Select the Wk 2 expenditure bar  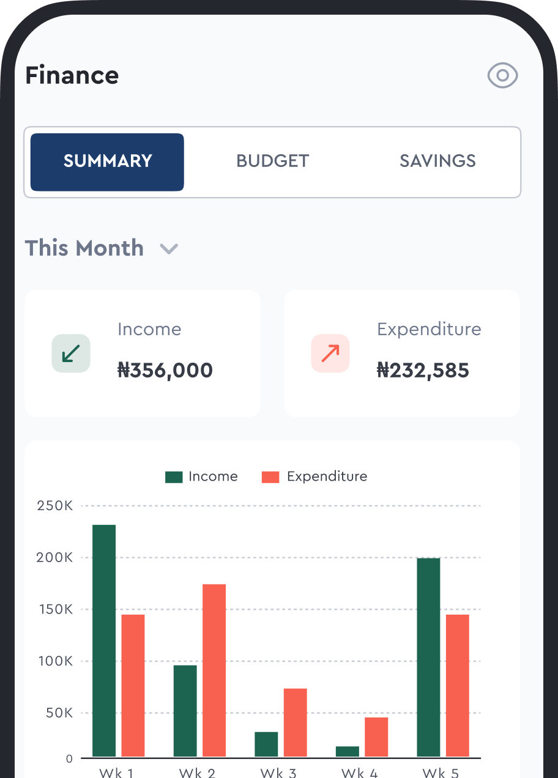tap(214, 670)
